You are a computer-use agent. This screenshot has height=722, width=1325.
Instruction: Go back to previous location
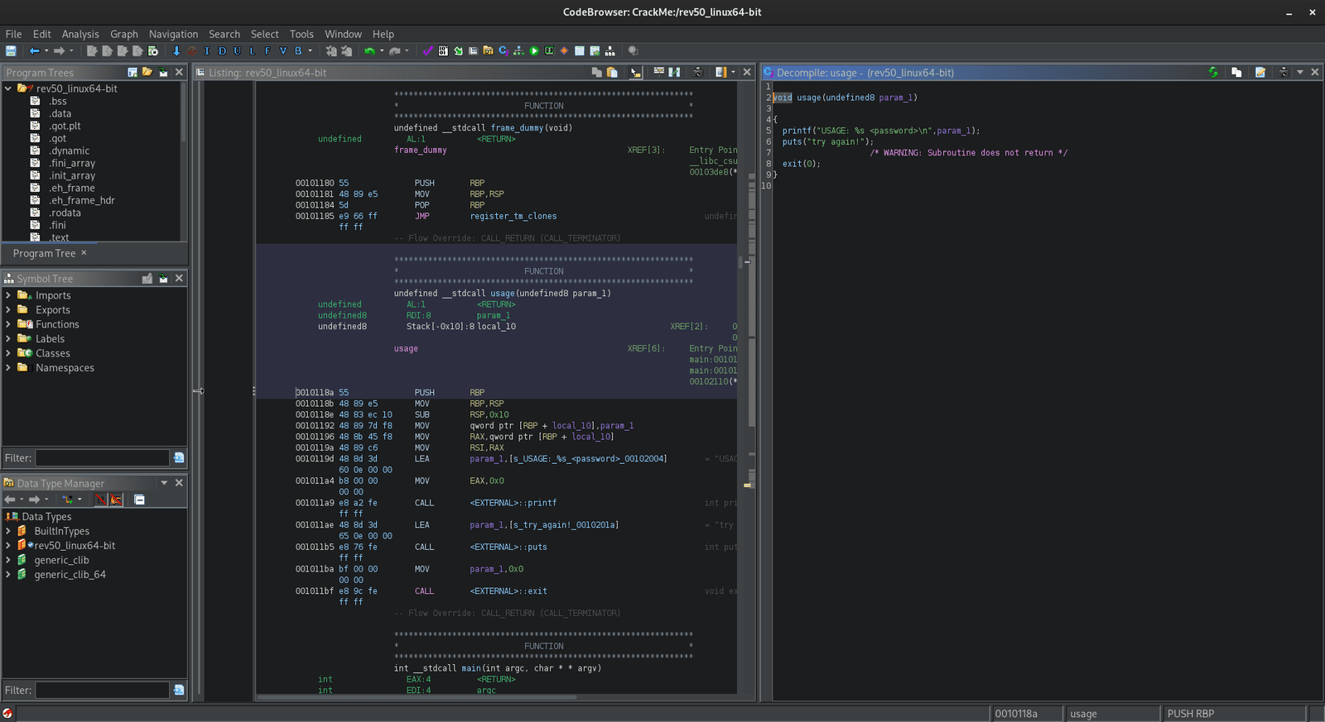tap(34, 51)
